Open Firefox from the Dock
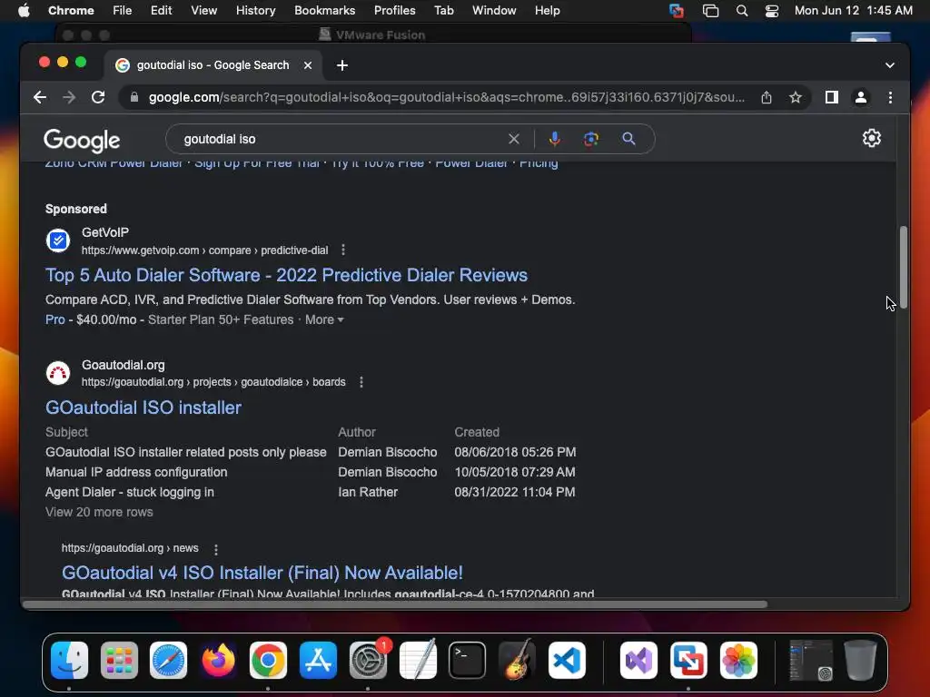Image resolution: width=930 pixels, height=697 pixels. click(x=218, y=661)
